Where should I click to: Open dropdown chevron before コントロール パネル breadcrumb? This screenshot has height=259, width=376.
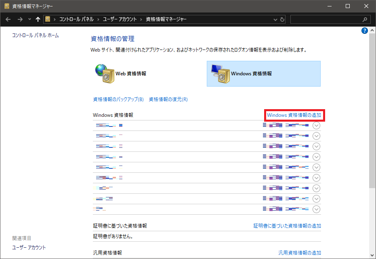(55, 19)
